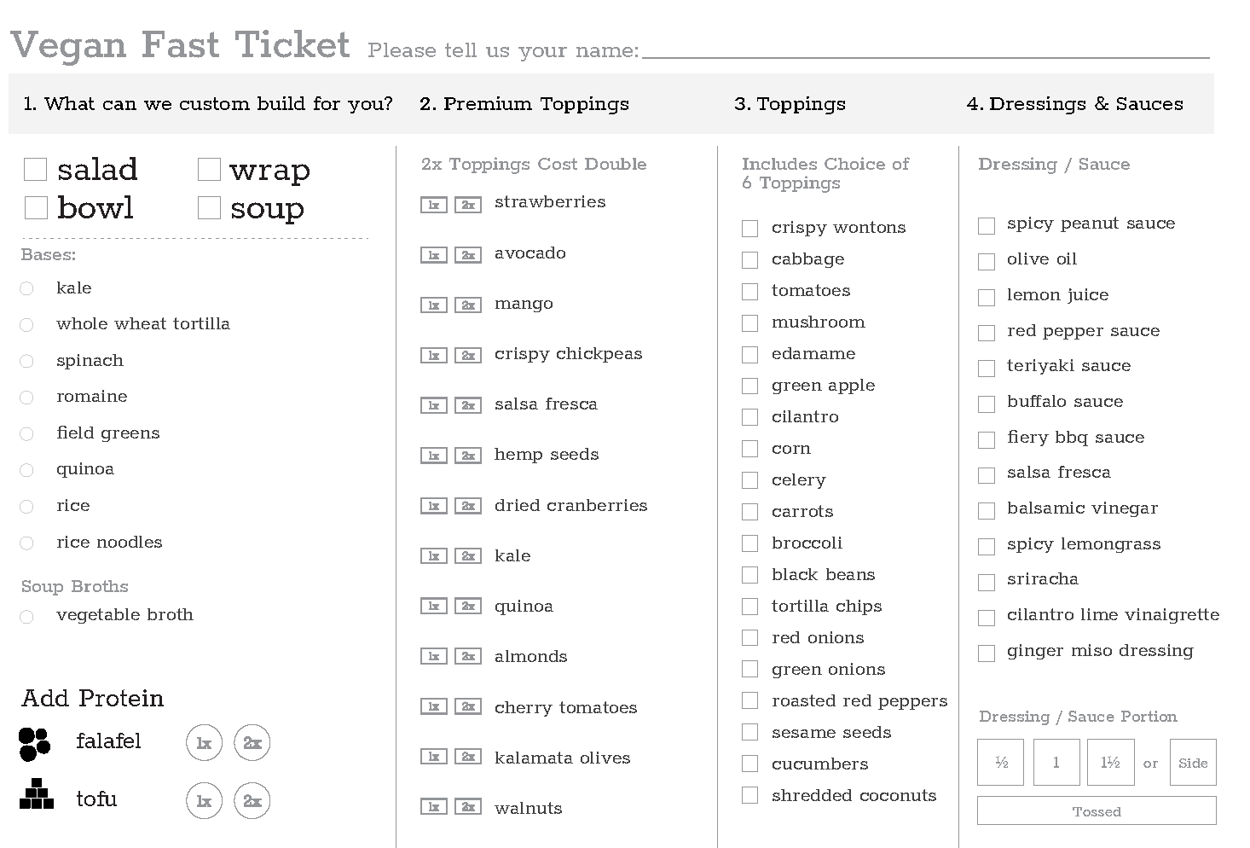Click the falafel protein icon
The height and width of the screenshot is (848, 1250).
pos(35,743)
